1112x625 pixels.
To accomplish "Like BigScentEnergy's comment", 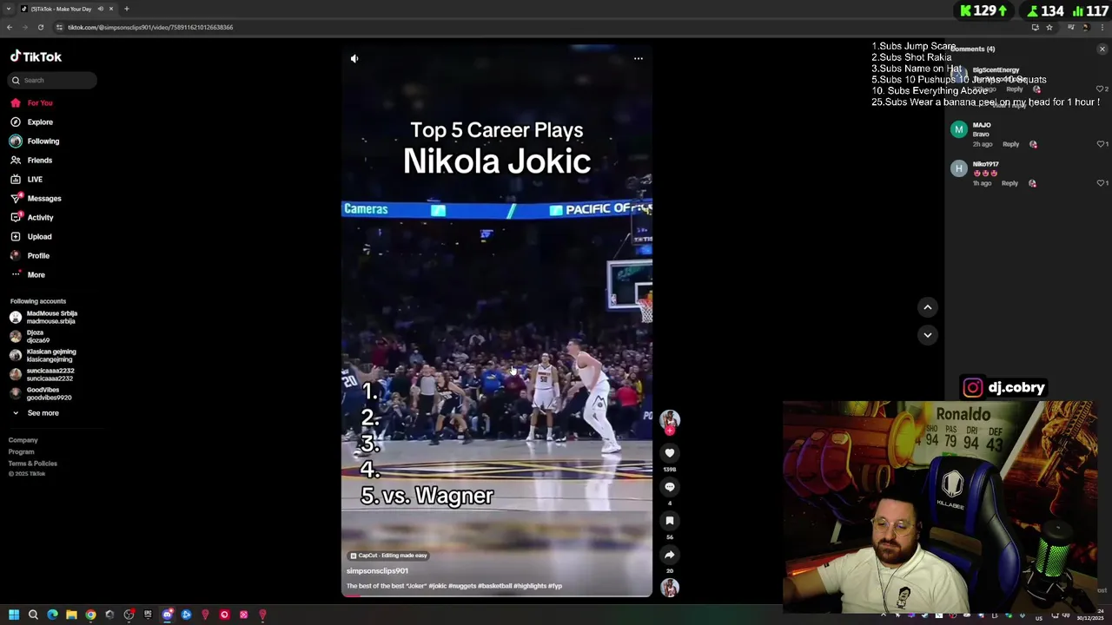I will coord(1102,89).
